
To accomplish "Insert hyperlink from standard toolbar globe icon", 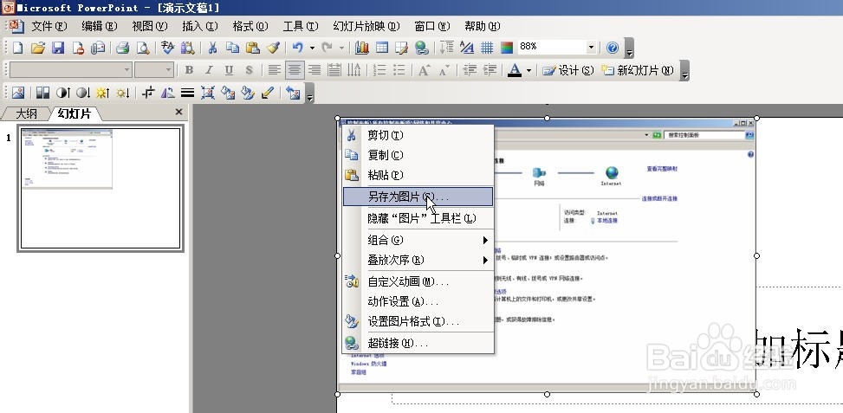I will coord(422,48).
